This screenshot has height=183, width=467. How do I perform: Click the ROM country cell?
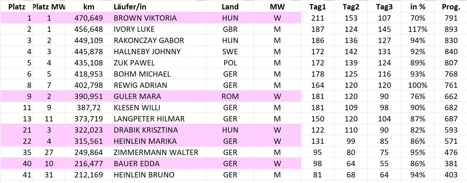230,96
